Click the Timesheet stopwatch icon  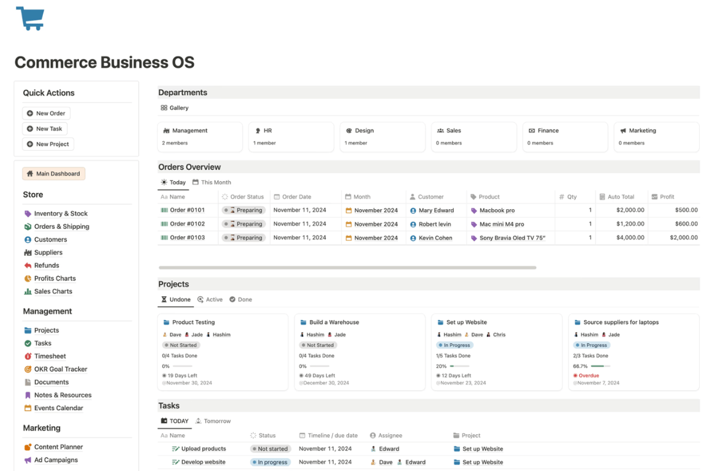pyautogui.click(x=28, y=356)
